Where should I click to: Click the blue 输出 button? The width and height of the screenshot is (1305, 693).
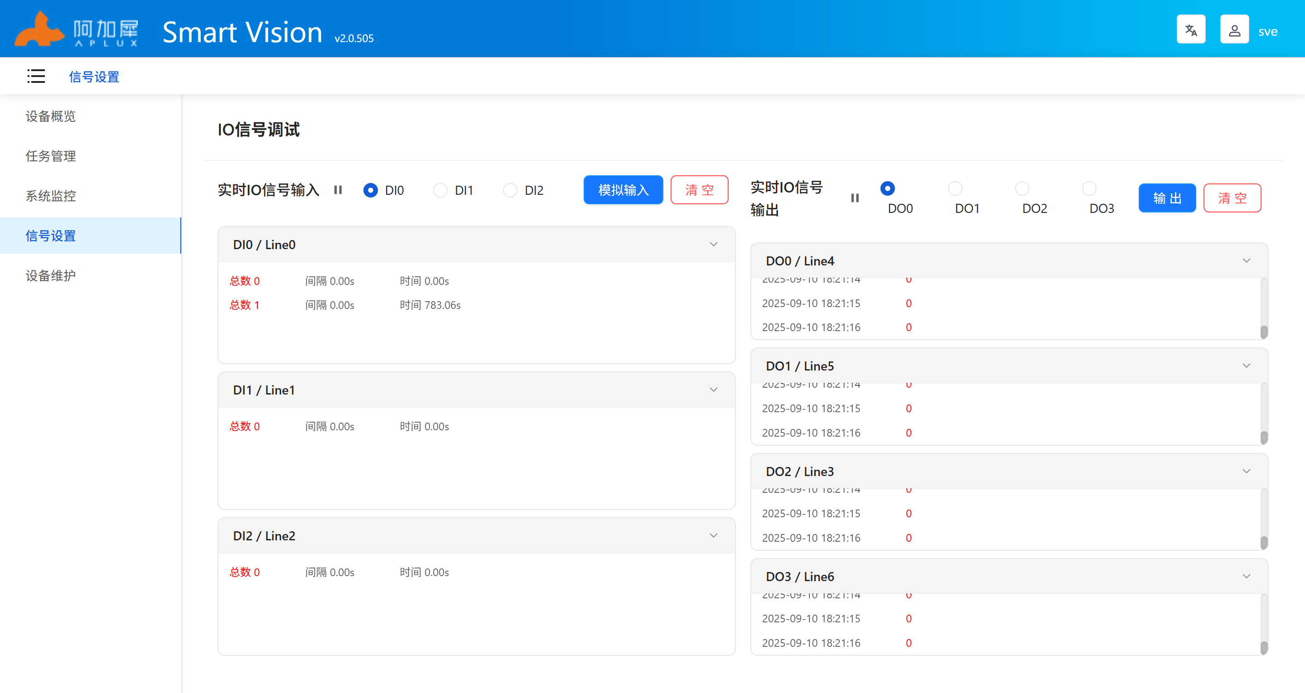point(1167,198)
